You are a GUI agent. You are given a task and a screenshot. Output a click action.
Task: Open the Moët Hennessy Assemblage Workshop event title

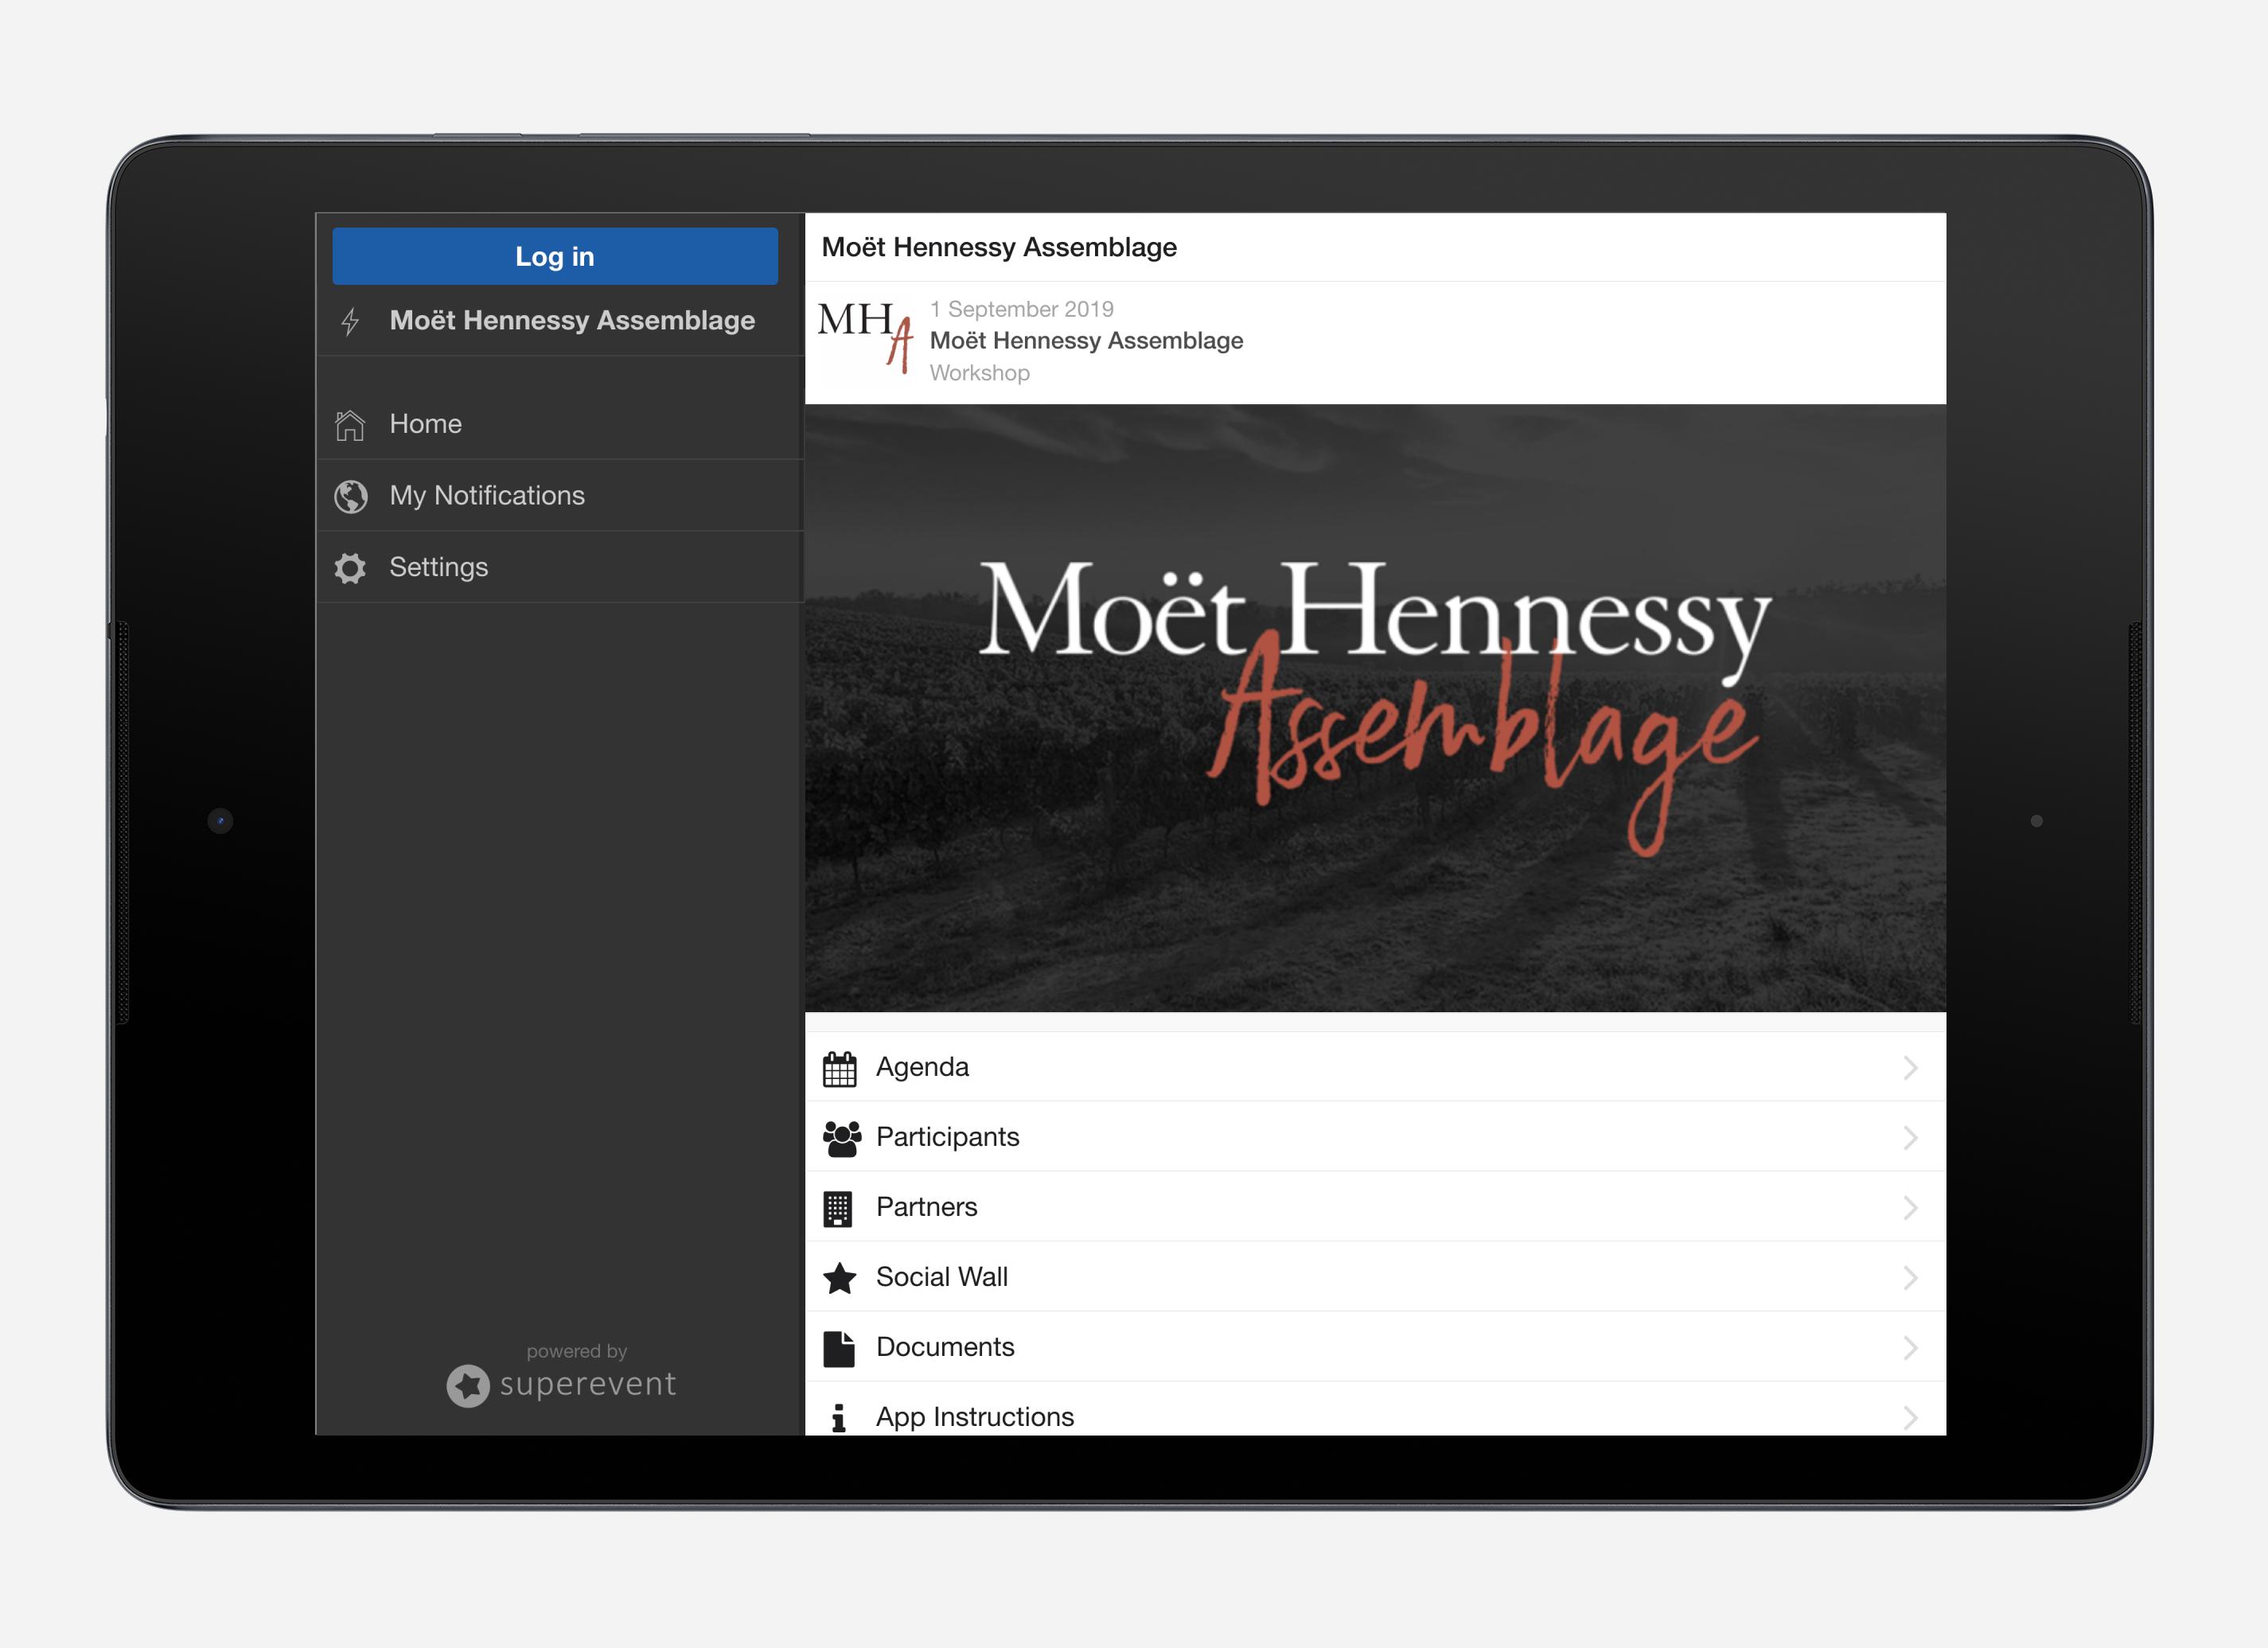pos(1086,341)
